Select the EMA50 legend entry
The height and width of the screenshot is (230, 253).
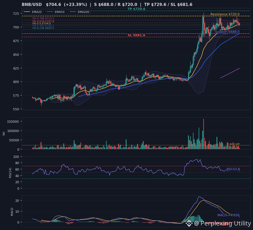[x=56, y=12]
